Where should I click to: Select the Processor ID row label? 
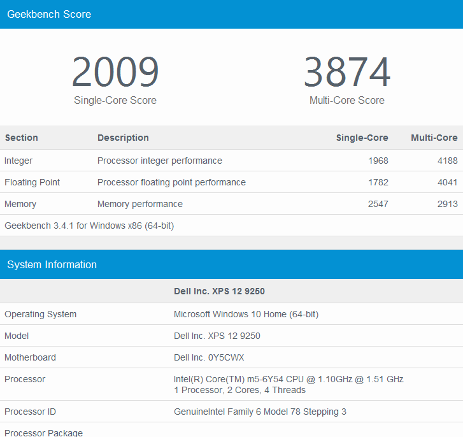coord(30,412)
